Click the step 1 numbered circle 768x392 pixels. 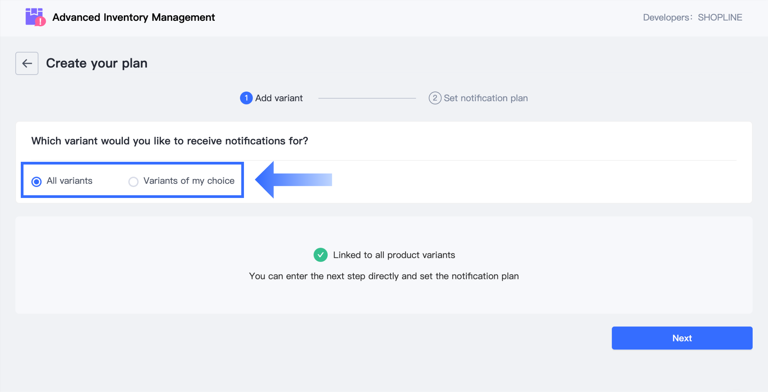pos(246,98)
